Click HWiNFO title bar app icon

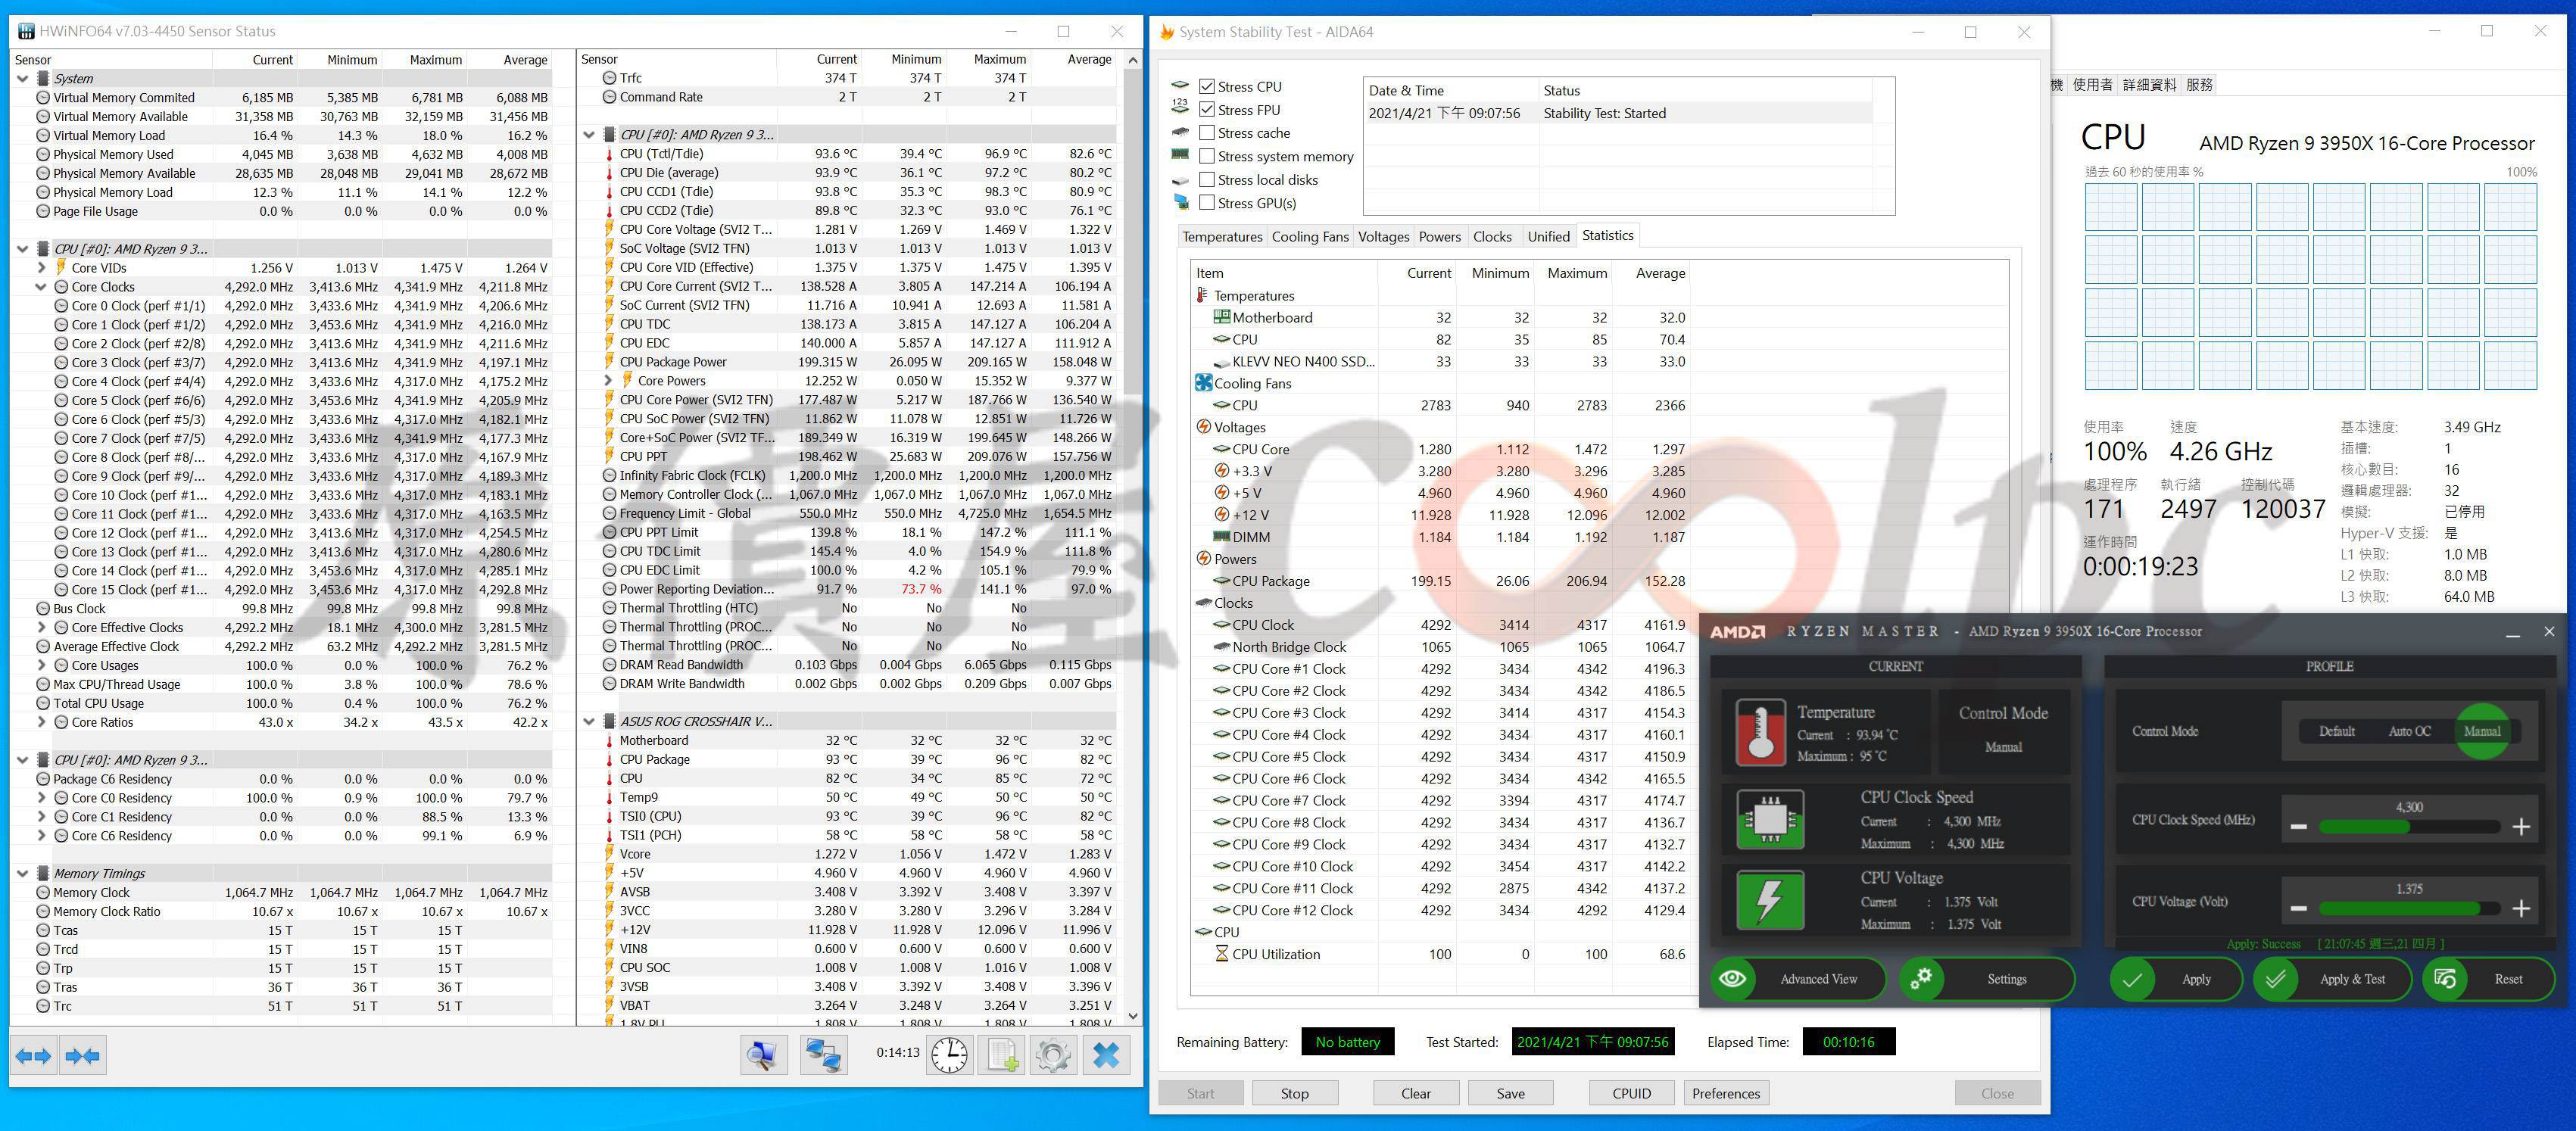tap(26, 31)
